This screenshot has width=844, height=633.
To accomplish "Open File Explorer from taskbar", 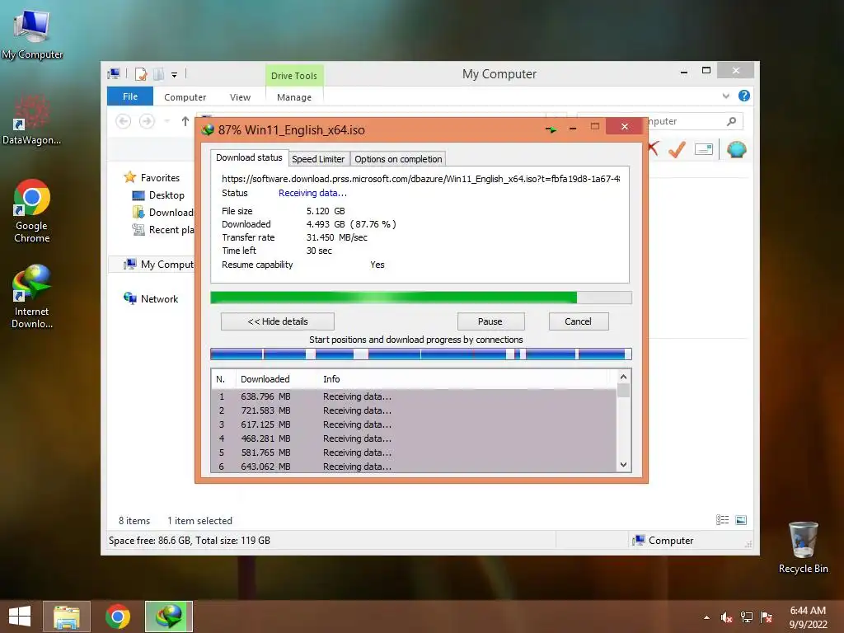I will (x=67, y=617).
